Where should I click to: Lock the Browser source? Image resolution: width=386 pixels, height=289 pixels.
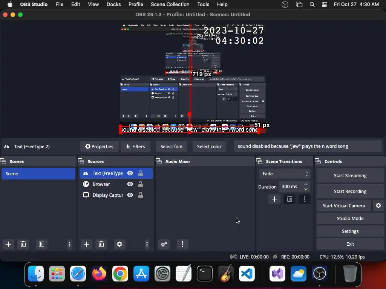[141, 184]
